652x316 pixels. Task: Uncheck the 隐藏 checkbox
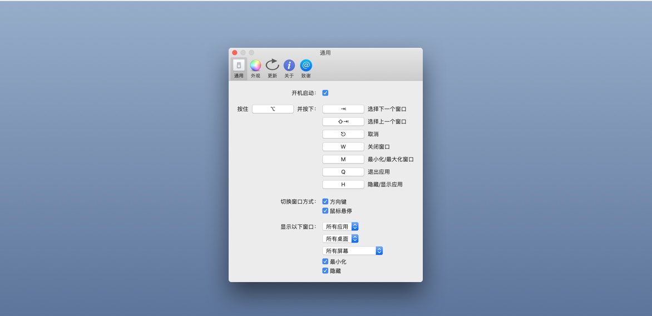click(325, 271)
